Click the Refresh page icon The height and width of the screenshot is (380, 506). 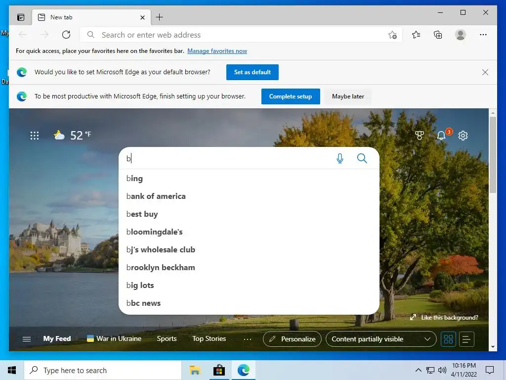pyautogui.click(x=66, y=35)
